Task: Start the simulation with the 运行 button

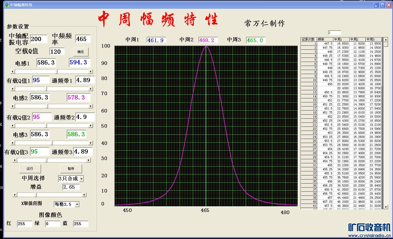Action: pos(30,169)
